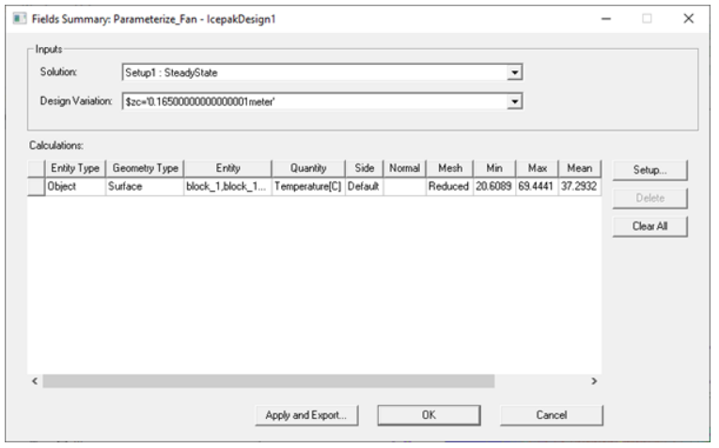
Task: Open the Solution dropdown arrow
Action: coord(514,72)
